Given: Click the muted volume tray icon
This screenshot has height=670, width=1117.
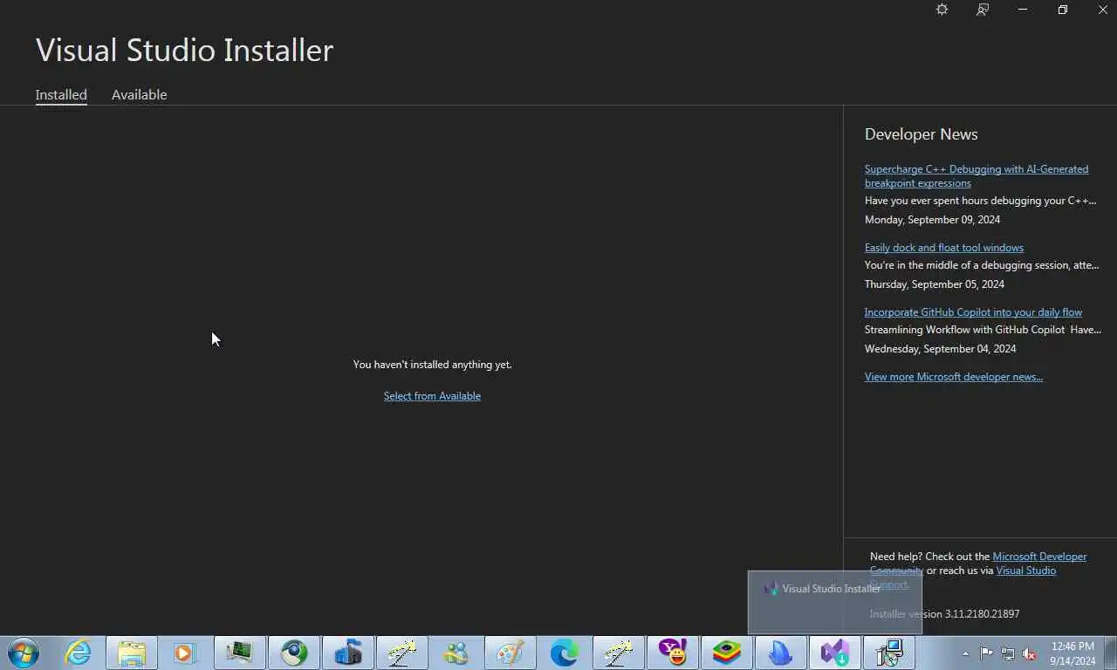Looking at the screenshot, I should point(1030,653).
